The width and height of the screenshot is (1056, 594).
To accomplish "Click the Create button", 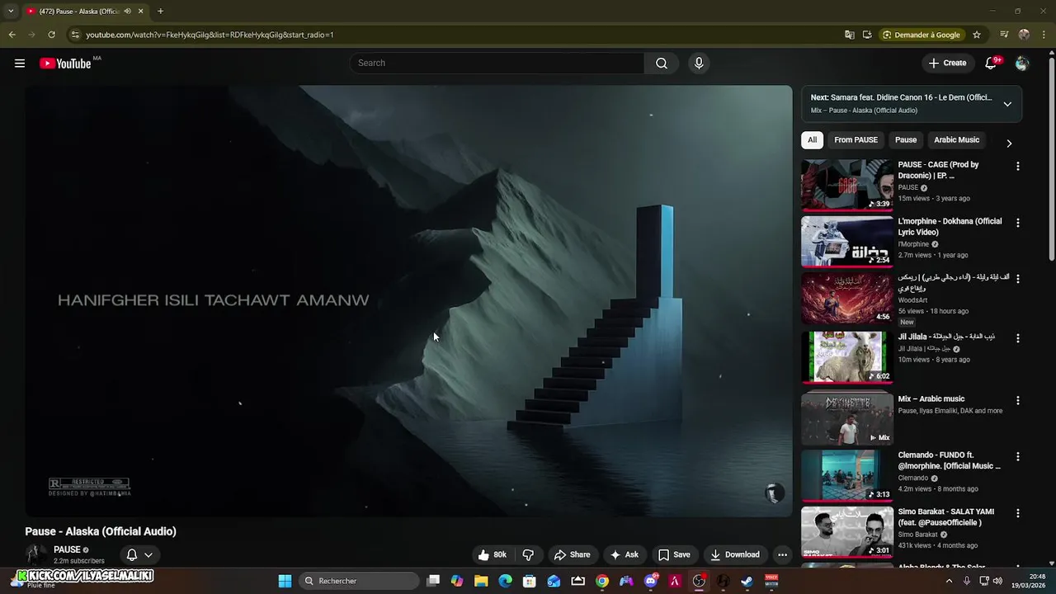I will point(947,64).
